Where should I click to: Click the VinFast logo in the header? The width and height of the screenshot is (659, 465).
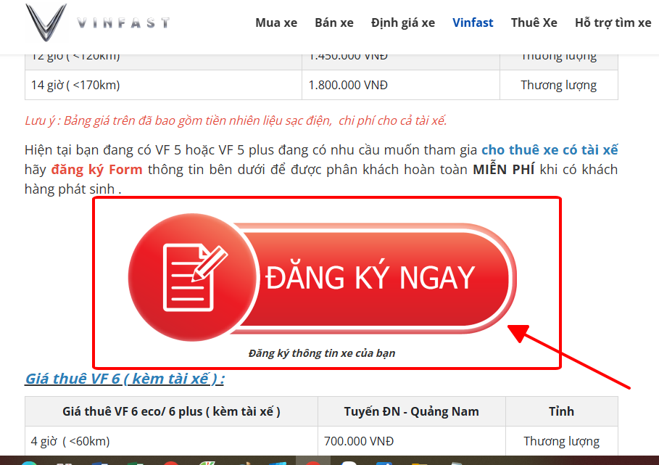[99, 22]
